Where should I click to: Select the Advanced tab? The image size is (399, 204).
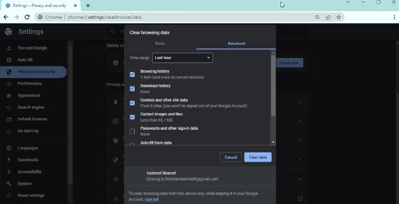pos(236,43)
